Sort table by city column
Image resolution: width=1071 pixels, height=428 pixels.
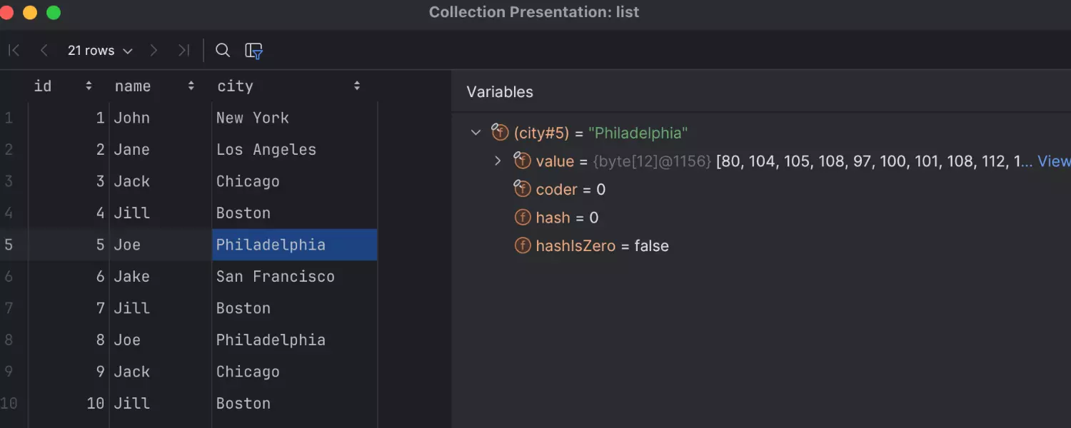coord(356,86)
